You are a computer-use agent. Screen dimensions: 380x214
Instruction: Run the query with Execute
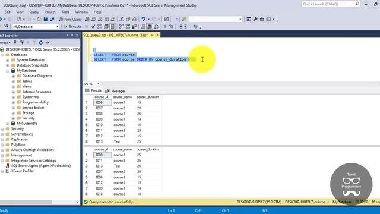tap(72, 26)
